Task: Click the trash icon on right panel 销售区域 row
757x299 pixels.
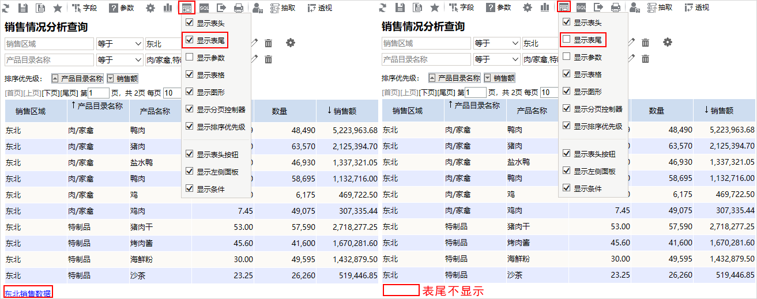Action: [645, 43]
